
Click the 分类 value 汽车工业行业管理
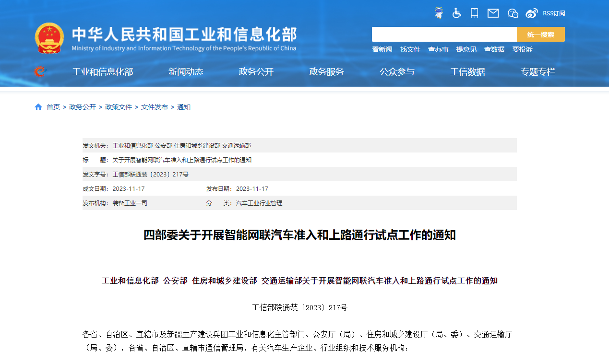pos(260,203)
